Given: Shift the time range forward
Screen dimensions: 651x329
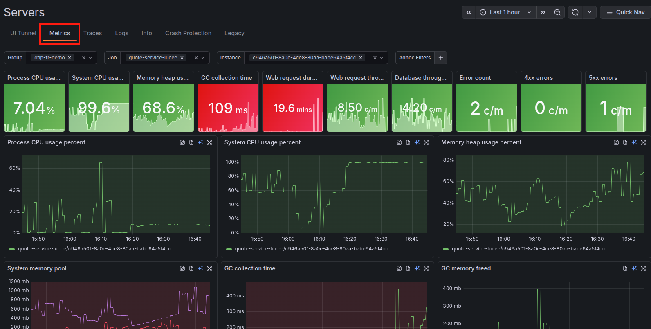Looking at the screenshot, I should (x=543, y=12).
